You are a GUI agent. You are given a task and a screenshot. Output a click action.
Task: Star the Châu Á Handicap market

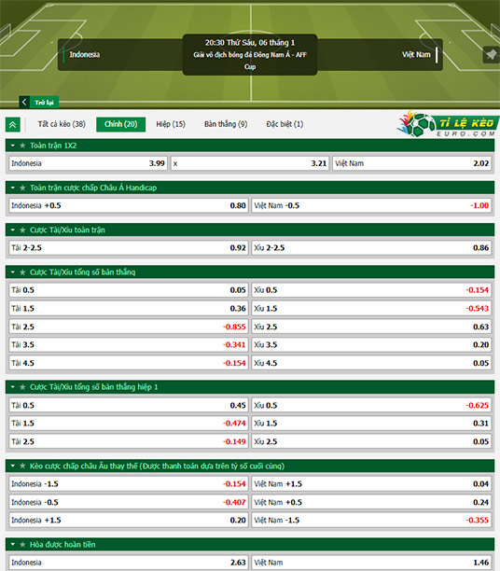click(22, 188)
